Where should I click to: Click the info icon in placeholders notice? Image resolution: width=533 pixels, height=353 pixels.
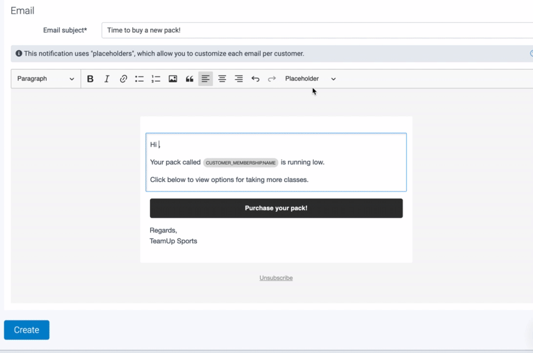coord(19,54)
